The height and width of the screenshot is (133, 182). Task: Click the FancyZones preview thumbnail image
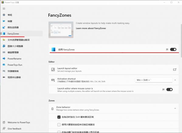point(61,30)
